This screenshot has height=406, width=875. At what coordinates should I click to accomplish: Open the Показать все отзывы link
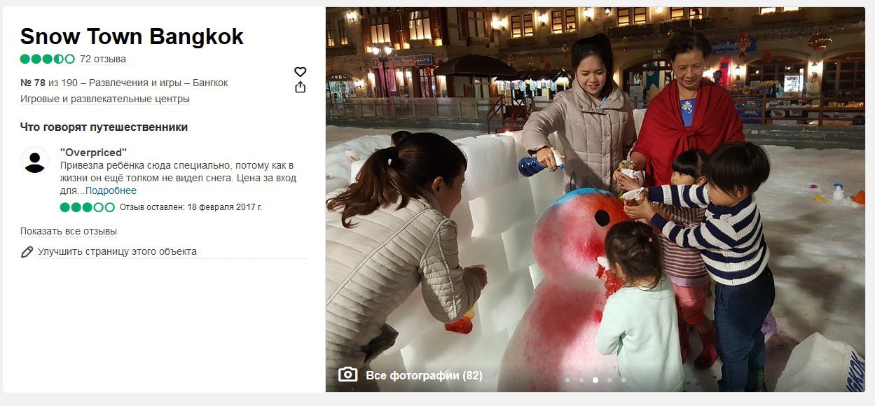tap(69, 231)
